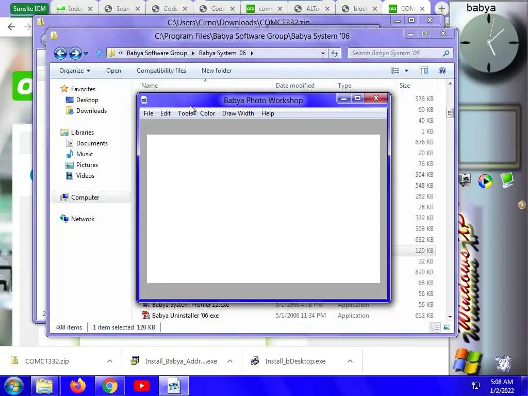Click the Up folder arrow in Explorer
The width and height of the screenshot is (528, 396).
click(99, 53)
